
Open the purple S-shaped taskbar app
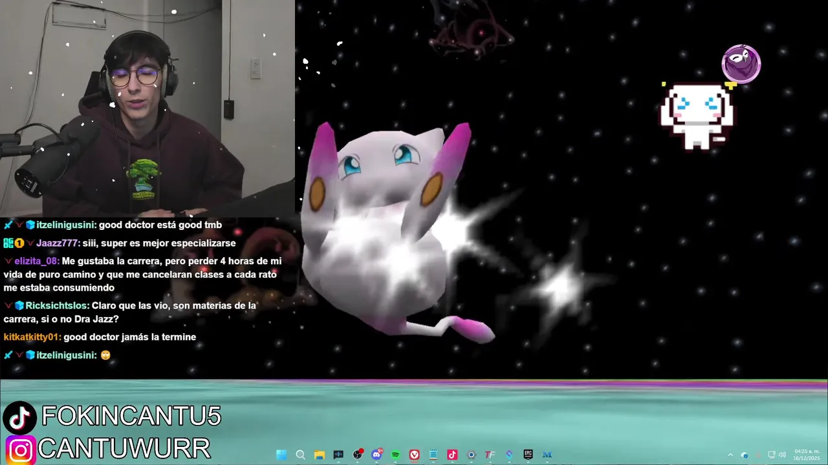coord(509,455)
